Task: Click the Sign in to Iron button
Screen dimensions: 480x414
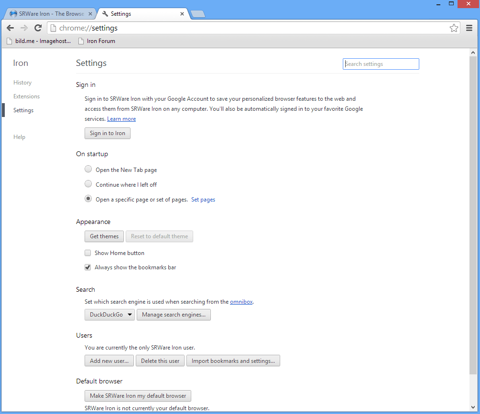Action: click(108, 133)
